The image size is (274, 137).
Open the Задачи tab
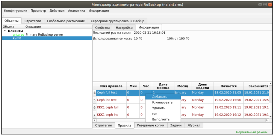(x=176, y=125)
